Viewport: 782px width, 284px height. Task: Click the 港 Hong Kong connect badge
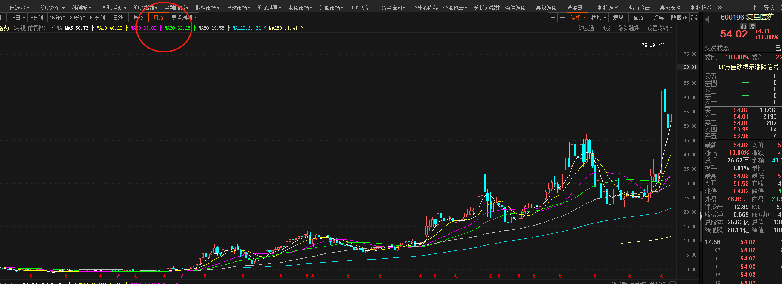pos(752,26)
